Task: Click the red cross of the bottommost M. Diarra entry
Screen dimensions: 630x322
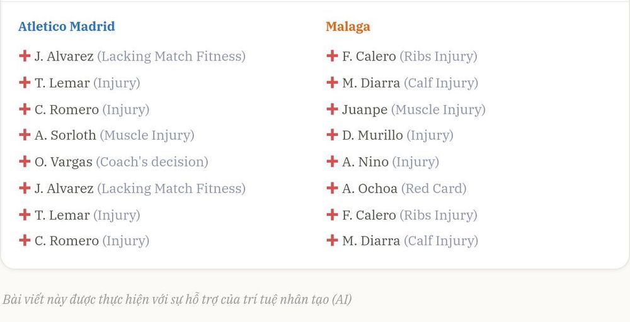Action: click(332, 240)
